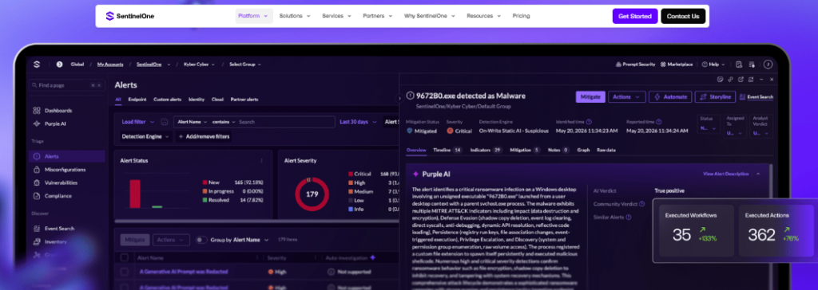Viewport: 818px width, 290px height.
Task: Open the Solutions menu in website header
Action: tap(295, 16)
